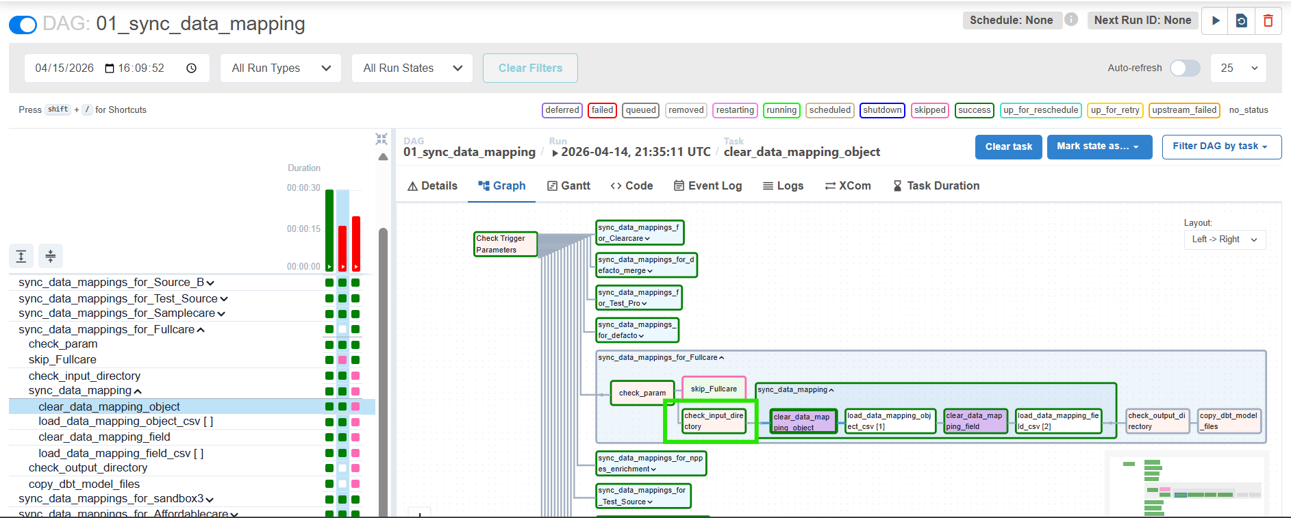Click the graph minimap thumbnail
This screenshot has width=1291, height=518.
tap(1186, 484)
